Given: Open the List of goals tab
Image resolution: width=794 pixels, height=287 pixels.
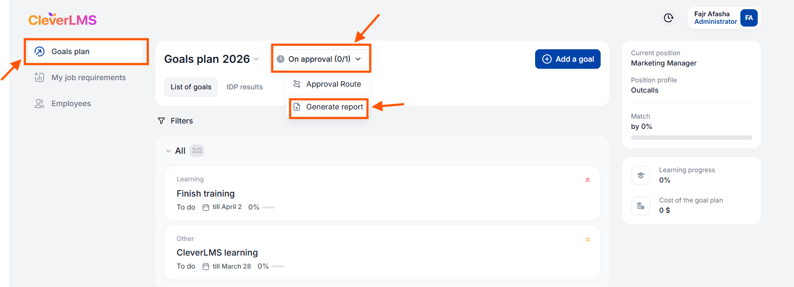Looking at the screenshot, I should pos(191,87).
